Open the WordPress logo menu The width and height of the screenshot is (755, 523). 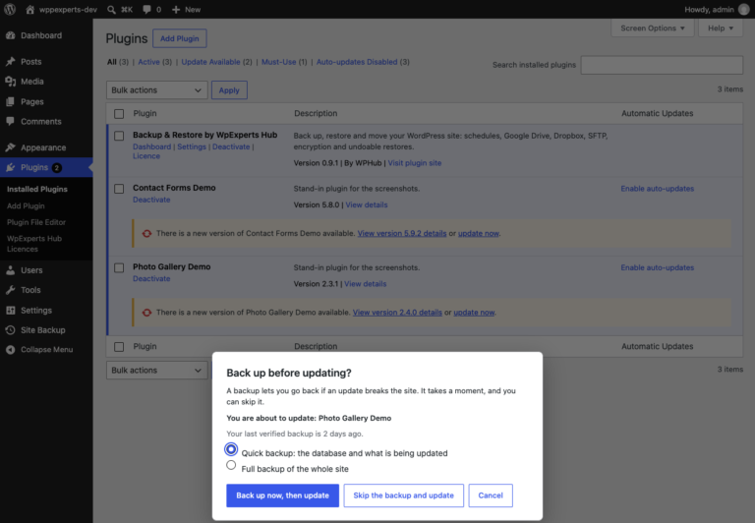(x=10, y=9)
